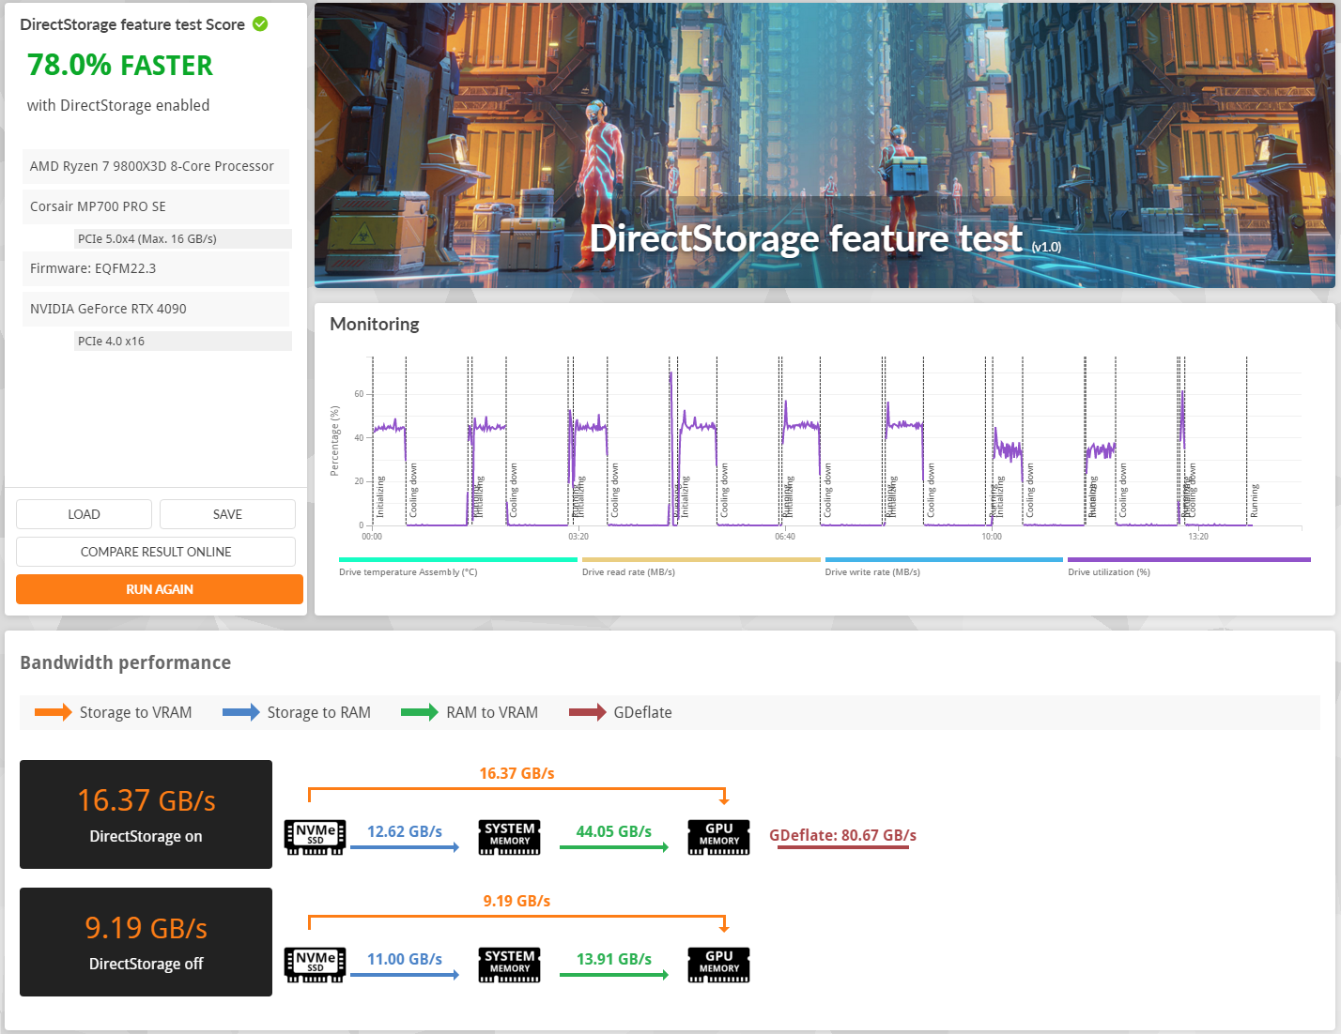Image resolution: width=1341 pixels, height=1034 pixels.
Task: Click the Bandwidth performance heading
Action: [125, 662]
